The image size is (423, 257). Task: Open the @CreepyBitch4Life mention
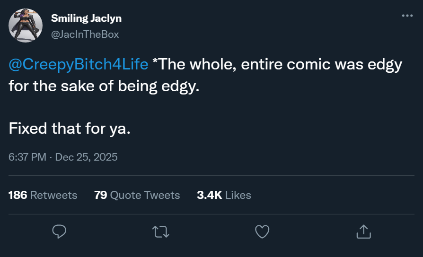[x=79, y=65]
